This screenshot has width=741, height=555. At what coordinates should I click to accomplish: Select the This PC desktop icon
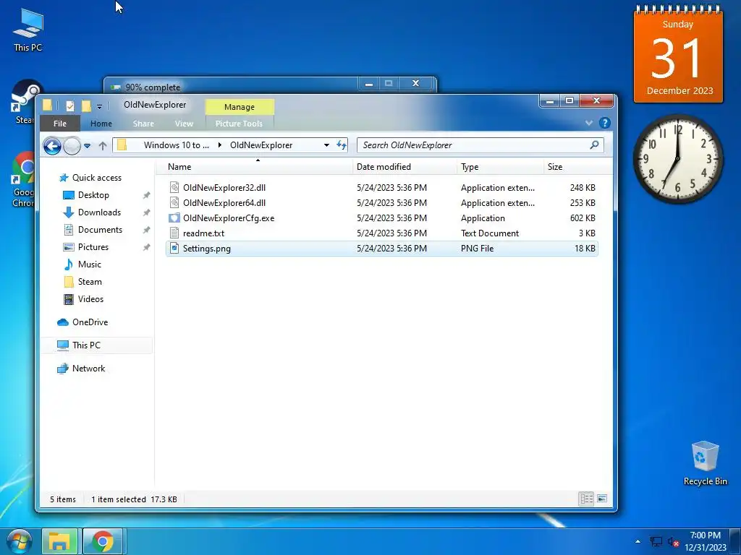[x=28, y=29]
